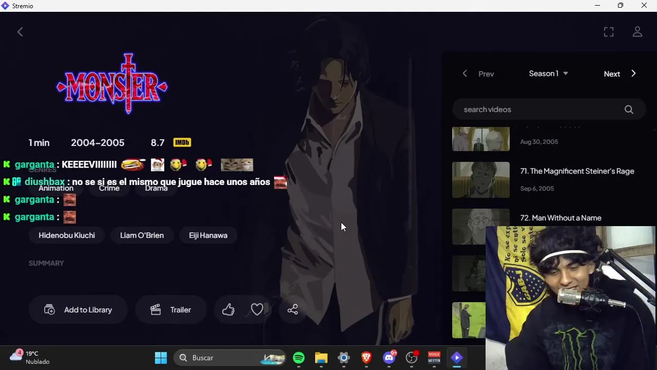This screenshot has width=657, height=370.
Task: Click the Monster series logo
Action: (112, 83)
